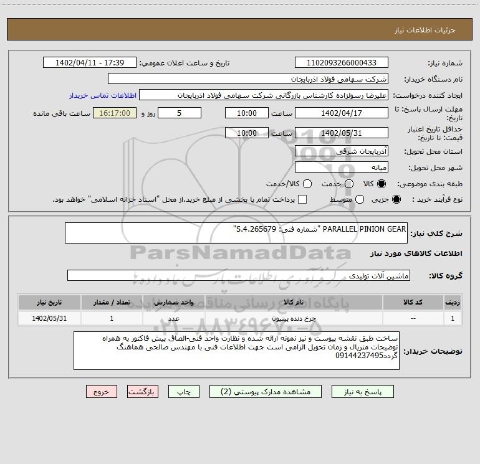Click the item name cell چرخ دنده پینیون
The image size is (480, 464).
click(x=294, y=318)
